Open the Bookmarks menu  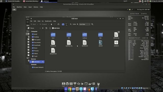click(x=48, y=21)
